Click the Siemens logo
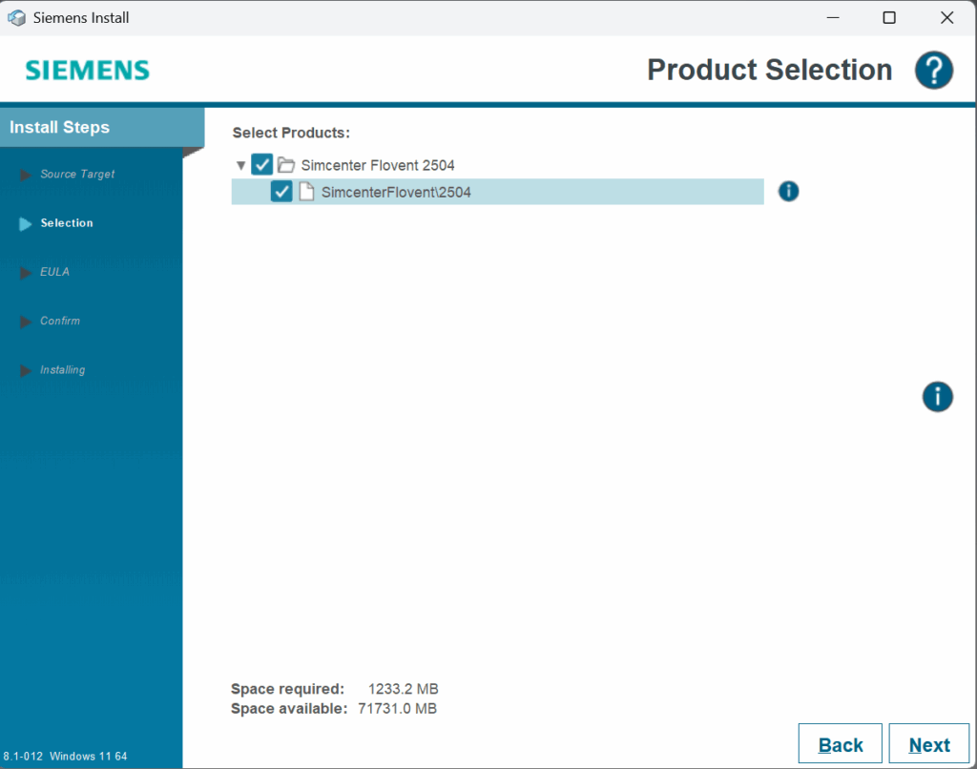Viewport: 977px width, 769px height. coord(87,71)
